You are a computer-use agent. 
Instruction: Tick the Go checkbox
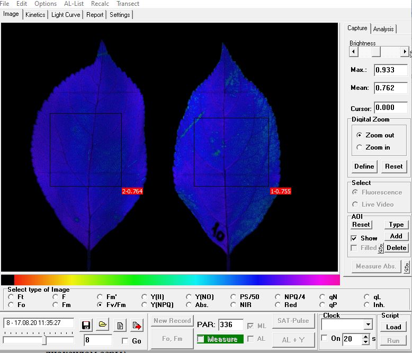coord(125,341)
